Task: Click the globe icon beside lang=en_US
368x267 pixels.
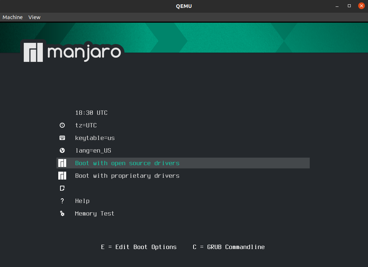Action: click(62, 150)
